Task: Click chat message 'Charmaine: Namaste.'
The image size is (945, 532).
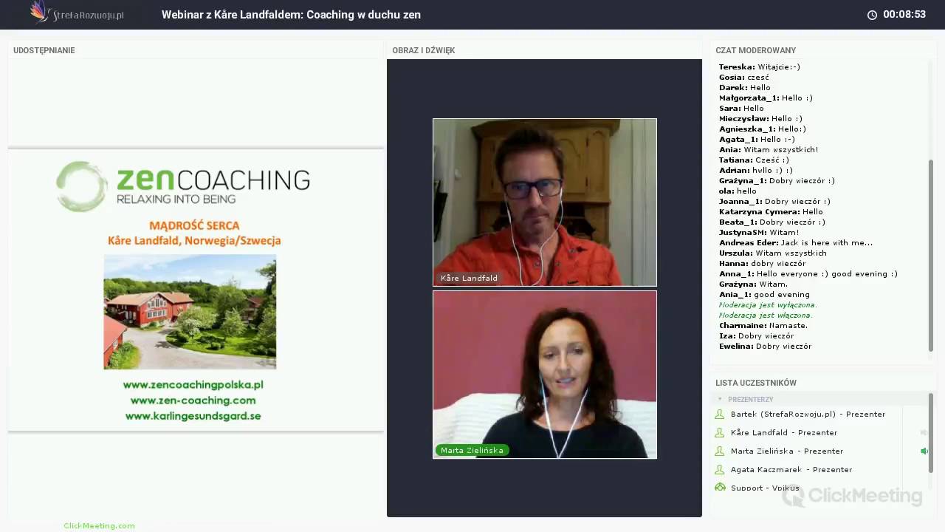Action: 763,326
